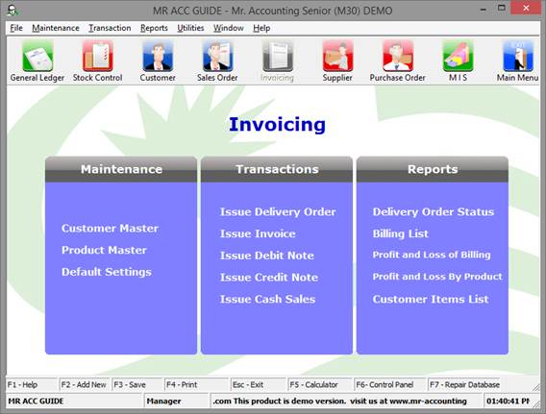Click F7 - Repair Database shortcut

click(x=464, y=385)
